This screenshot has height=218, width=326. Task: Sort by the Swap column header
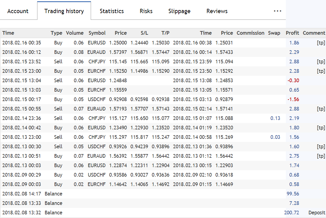pyautogui.click(x=274, y=33)
